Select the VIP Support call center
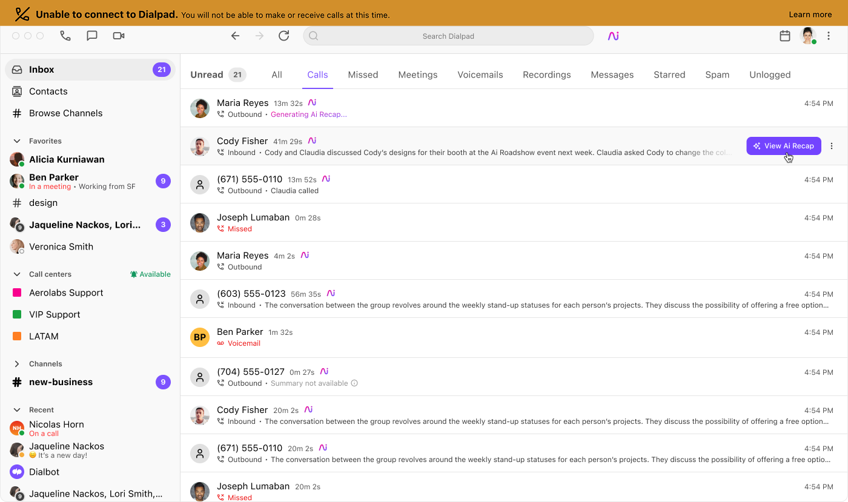848x502 pixels. pos(90,314)
